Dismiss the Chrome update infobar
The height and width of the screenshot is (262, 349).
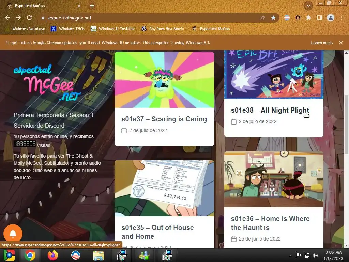[340, 43]
